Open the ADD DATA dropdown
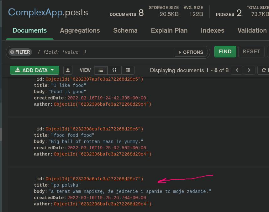The width and height of the screenshot is (269, 212). [x=34, y=70]
